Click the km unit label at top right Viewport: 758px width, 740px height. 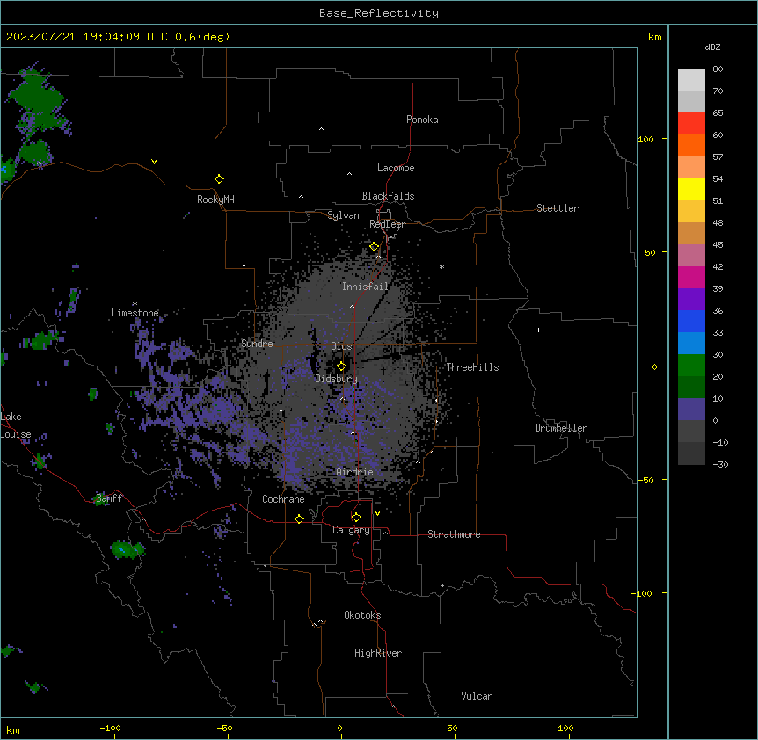pyautogui.click(x=655, y=37)
